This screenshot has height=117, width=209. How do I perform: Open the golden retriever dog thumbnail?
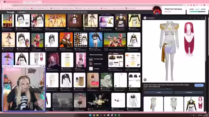[106, 80]
